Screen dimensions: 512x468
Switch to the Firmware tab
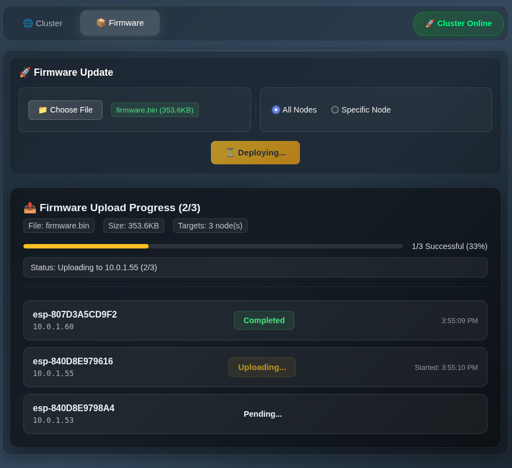coord(120,23)
